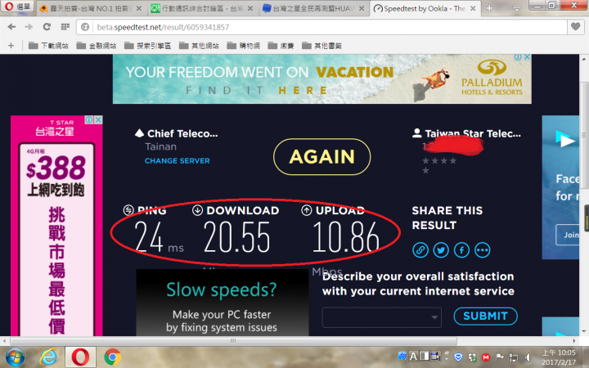589x368 pixels.
Task: Switch to the 行動通訊綜合討論區 tab
Action: coord(202,8)
